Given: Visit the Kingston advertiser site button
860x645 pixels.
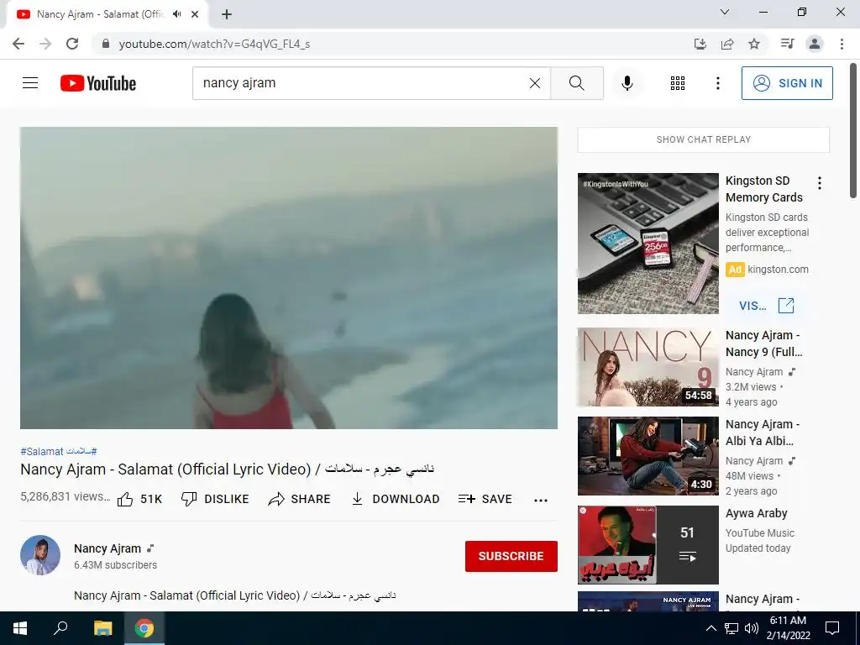Looking at the screenshot, I should click(x=766, y=306).
